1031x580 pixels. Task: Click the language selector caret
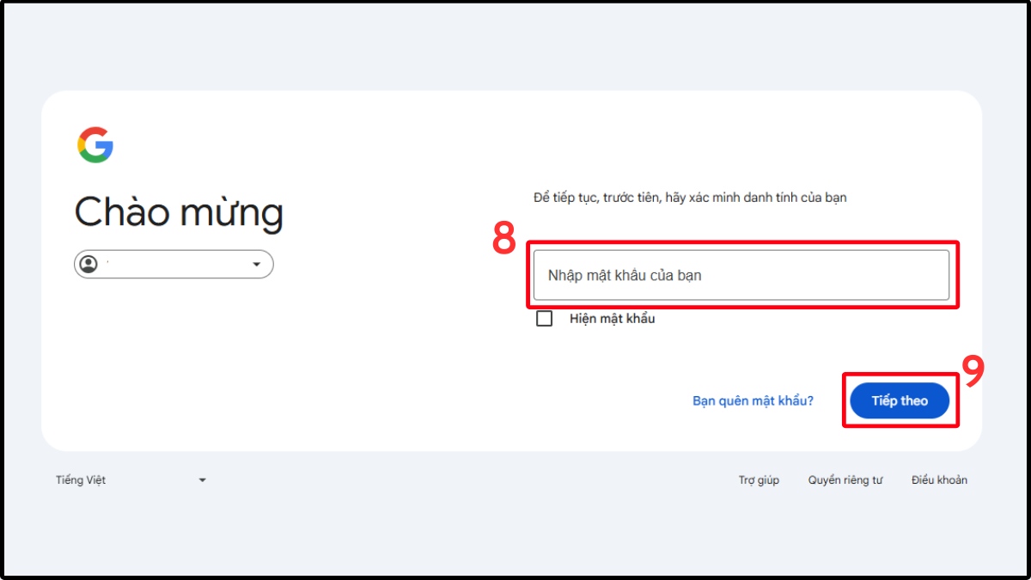coord(202,479)
